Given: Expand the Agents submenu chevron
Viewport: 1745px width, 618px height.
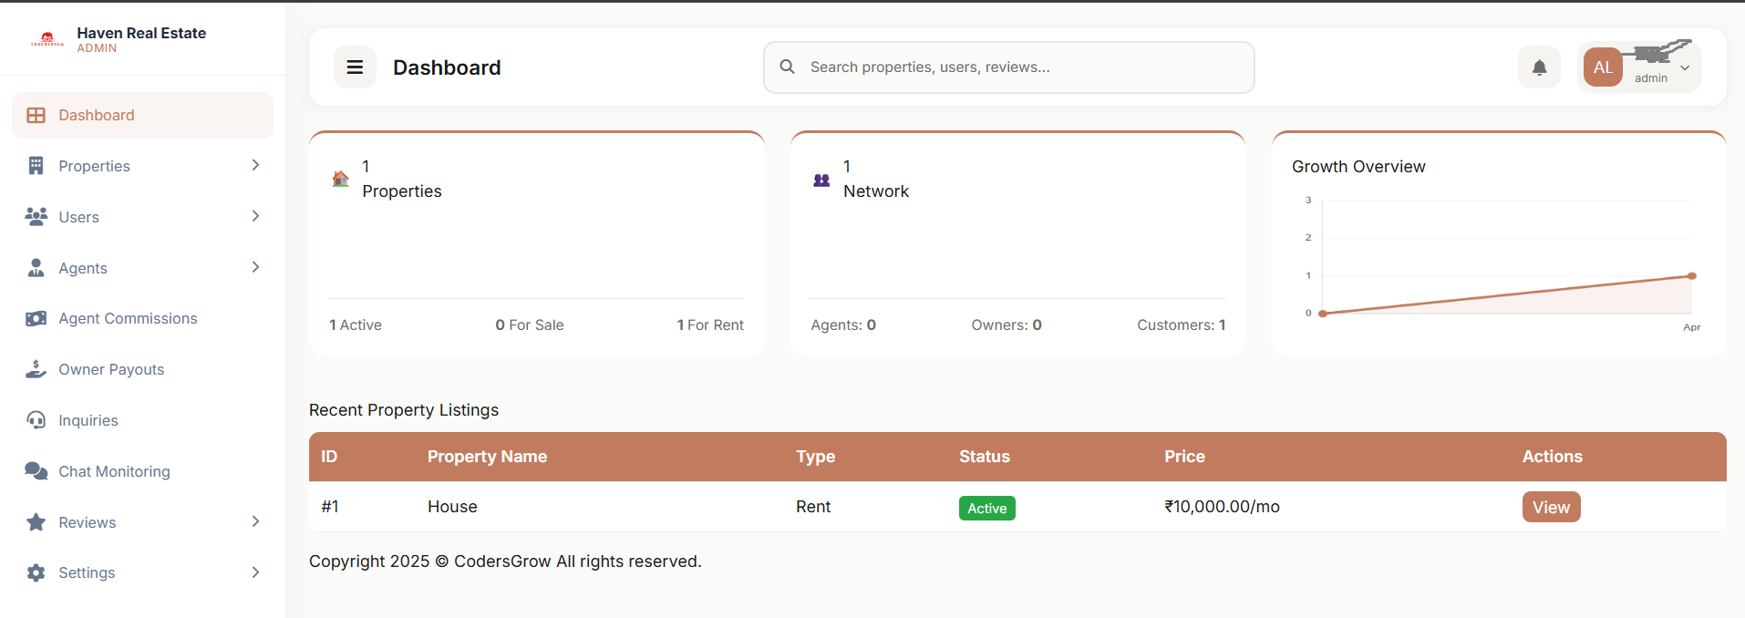Looking at the screenshot, I should click(x=255, y=267).
